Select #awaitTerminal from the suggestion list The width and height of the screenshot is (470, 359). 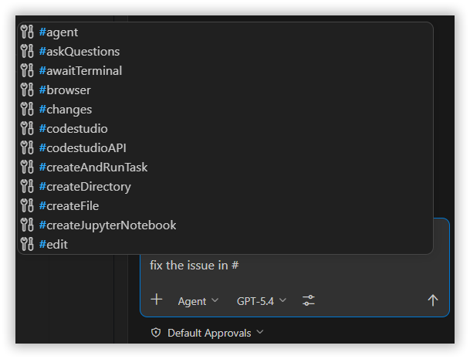(x=225, y=71)
